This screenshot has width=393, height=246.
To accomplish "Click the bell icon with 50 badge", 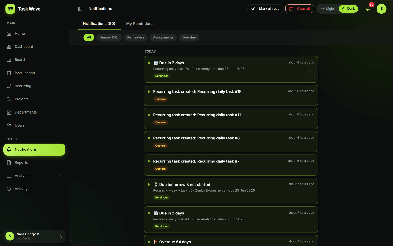I will coord(368,9).
